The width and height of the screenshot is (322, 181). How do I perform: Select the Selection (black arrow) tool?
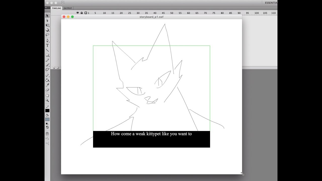click(47, 16)
